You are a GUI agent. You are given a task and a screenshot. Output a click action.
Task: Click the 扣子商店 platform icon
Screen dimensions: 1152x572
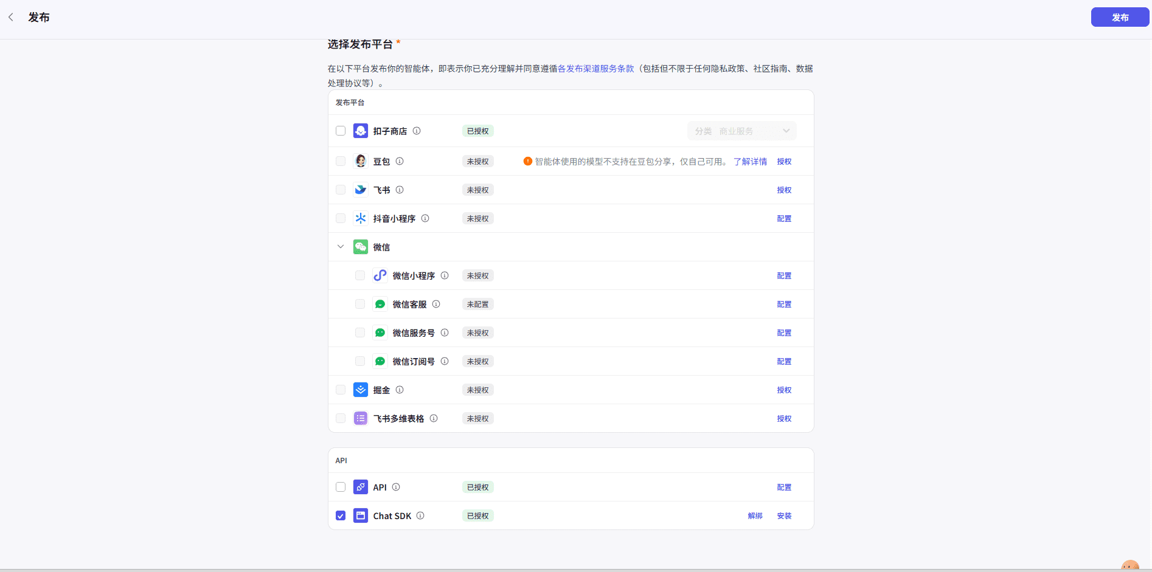(361, 131)
